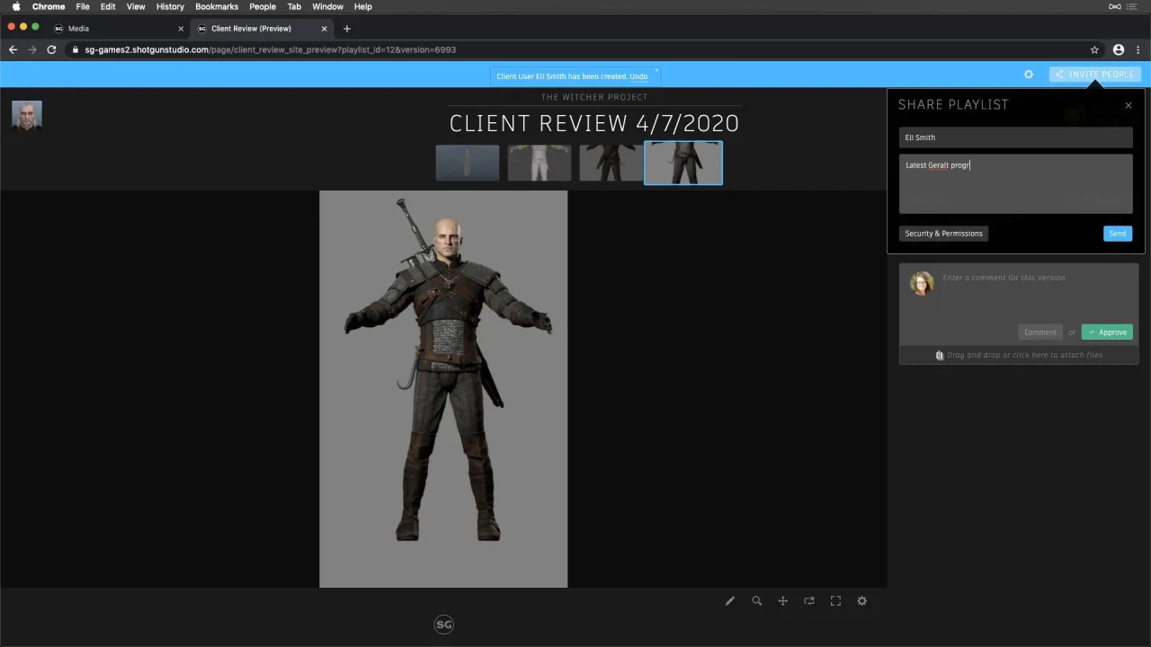Image resolution: width=1151 pixels, height=647 pixels.
Task: Click the Invite People button
Action: [x=1094, y=75]
